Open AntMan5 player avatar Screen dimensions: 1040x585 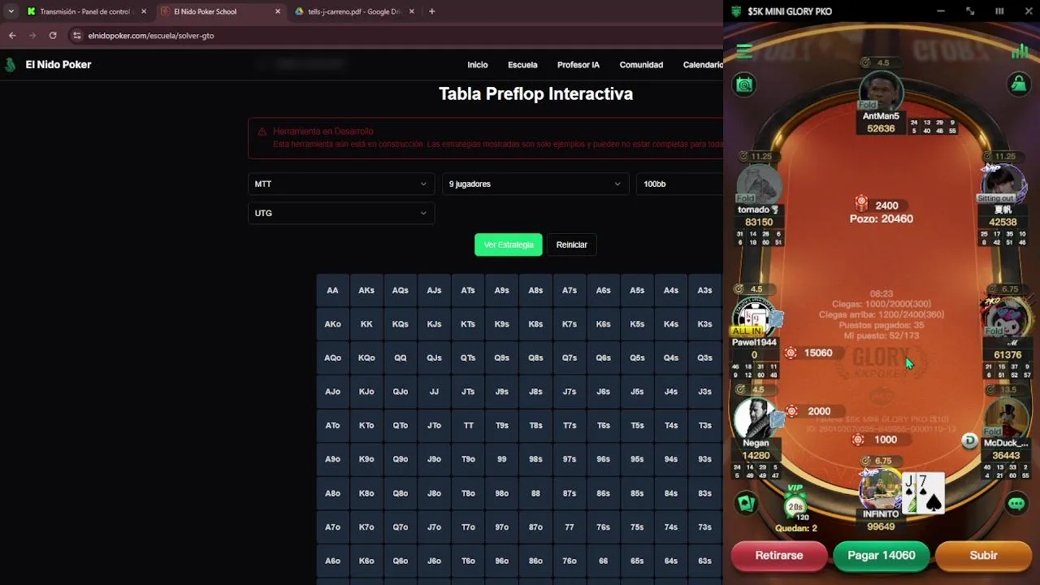click(x=881, y=91)
